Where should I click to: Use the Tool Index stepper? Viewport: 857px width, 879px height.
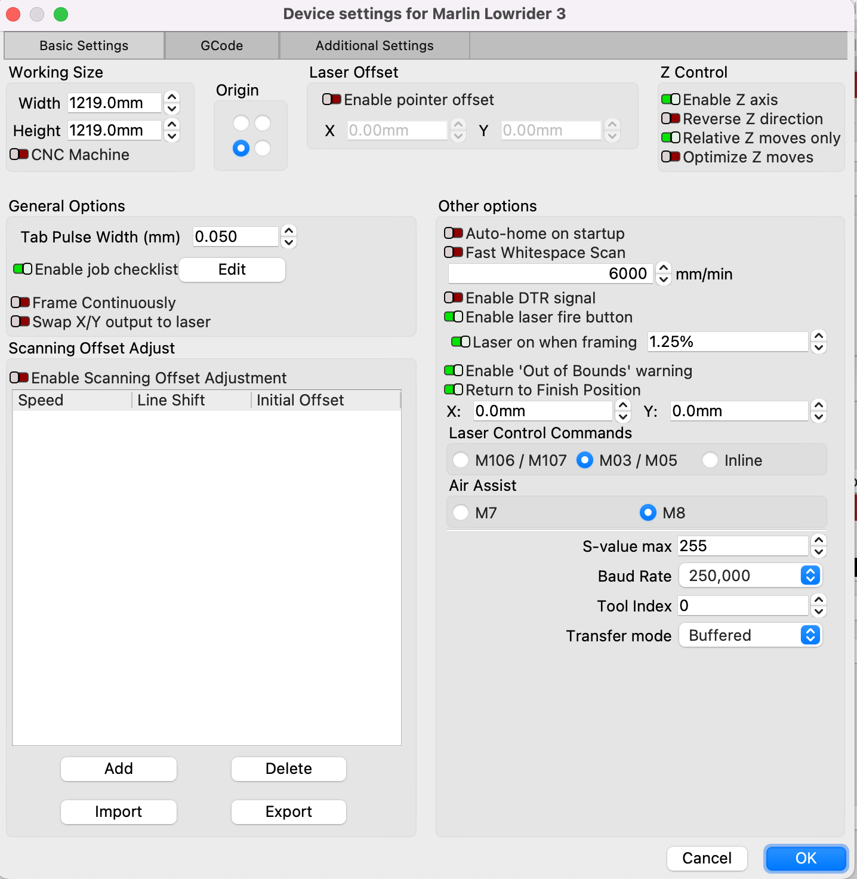[x=819, y=606]
